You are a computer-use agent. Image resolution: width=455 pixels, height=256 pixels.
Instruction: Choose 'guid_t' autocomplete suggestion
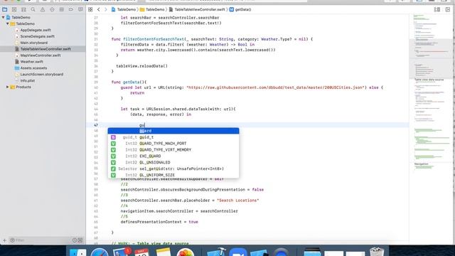click(x=173, y=137)
